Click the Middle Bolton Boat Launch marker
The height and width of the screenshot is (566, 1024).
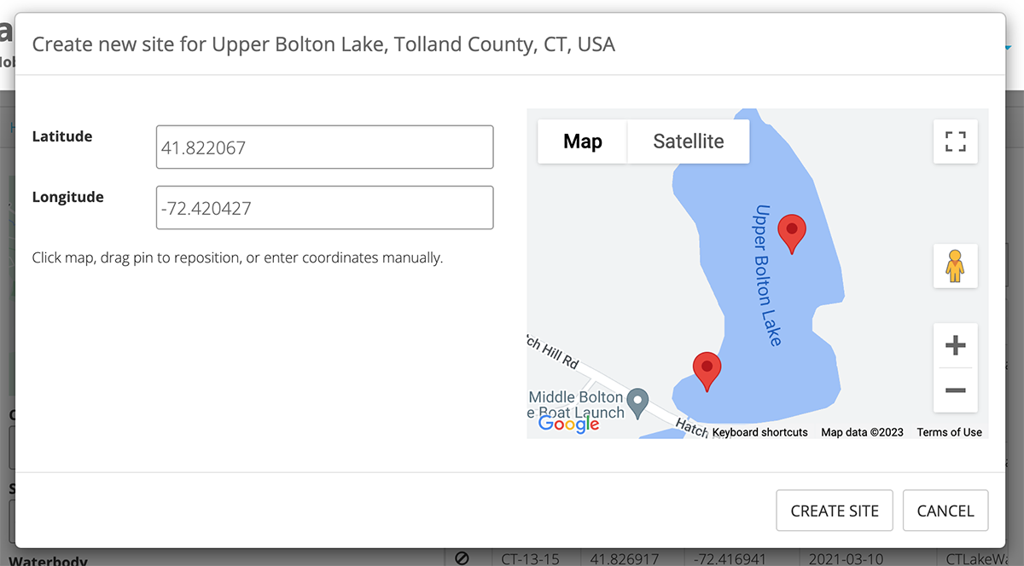[638, 400]
